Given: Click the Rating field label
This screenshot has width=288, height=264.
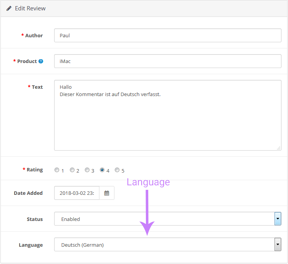Looking at the screenshot, I should pos(35,170).
